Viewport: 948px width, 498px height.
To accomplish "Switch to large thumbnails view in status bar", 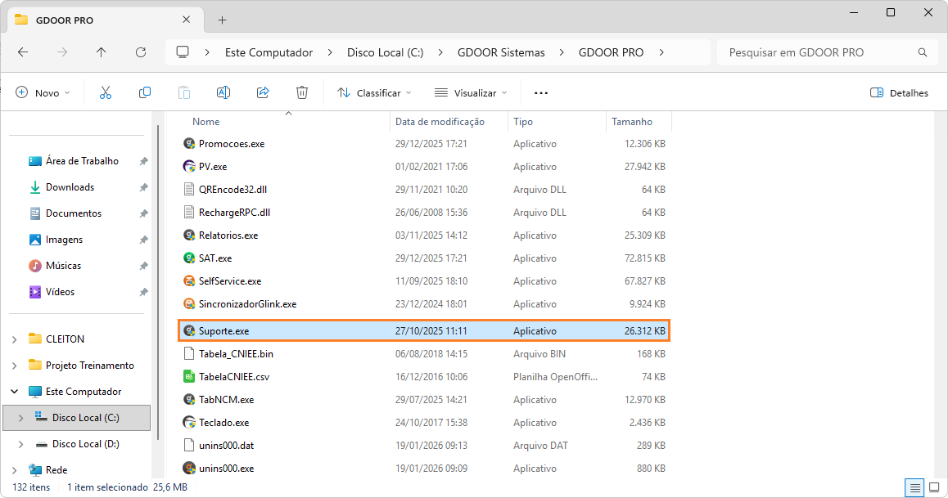I will pyautogui.click(x=934, y=487).
